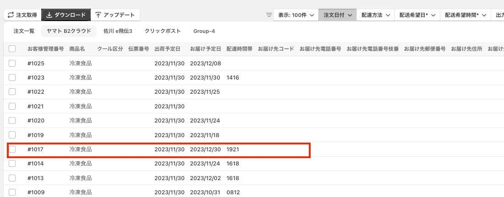
Task: Expand the 注文日付 filter dropdown
Action: click(x=338, y=15)
